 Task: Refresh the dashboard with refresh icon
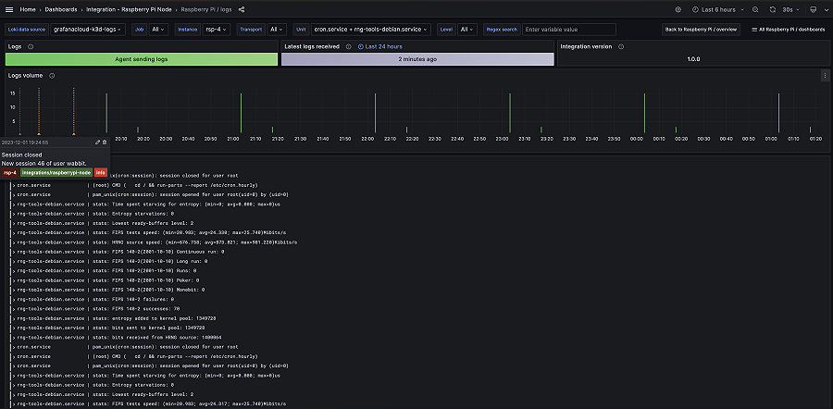tap(772, 9)
